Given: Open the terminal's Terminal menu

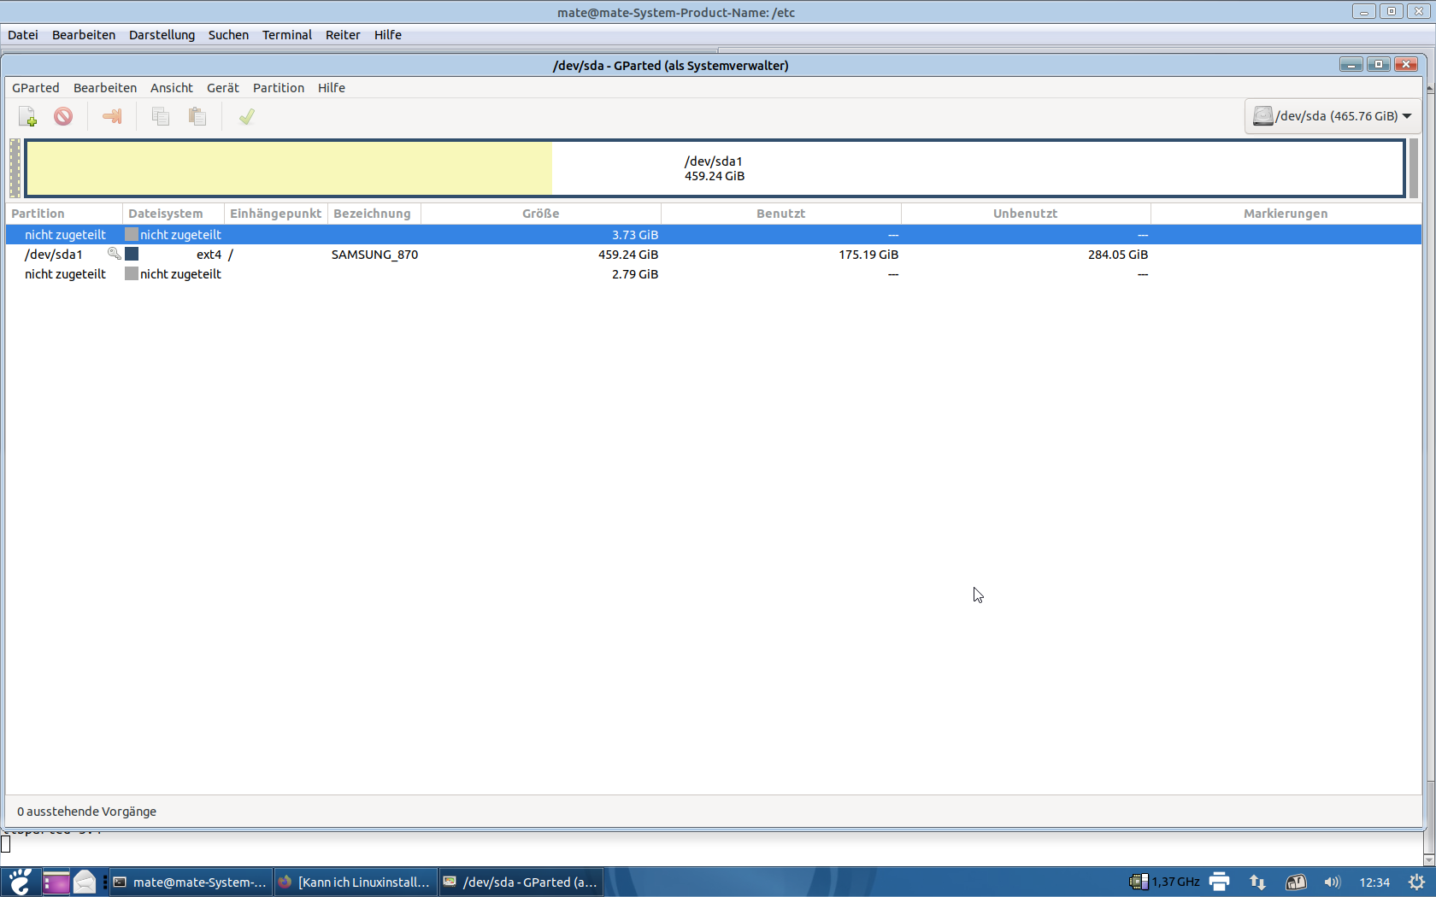Looking at the screenshot, I should [286, 35].
